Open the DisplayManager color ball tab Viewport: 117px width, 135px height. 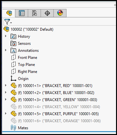pyautogui.click(x=60, y=13)
